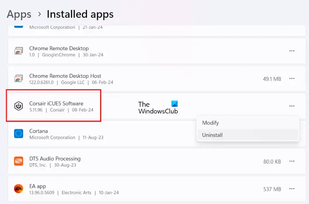
Task: Open more options for EA app
Action: (292, 189)
